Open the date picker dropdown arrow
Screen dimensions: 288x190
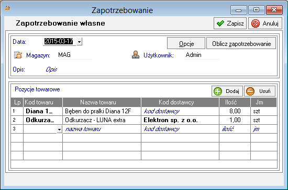(x=80, y=42)
